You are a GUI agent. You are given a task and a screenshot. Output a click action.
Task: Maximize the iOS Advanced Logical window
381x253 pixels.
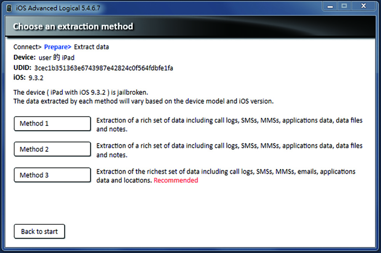tap(344, 6)
